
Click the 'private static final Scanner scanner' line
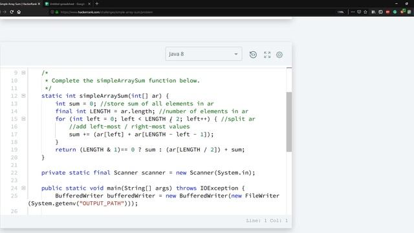148,173
